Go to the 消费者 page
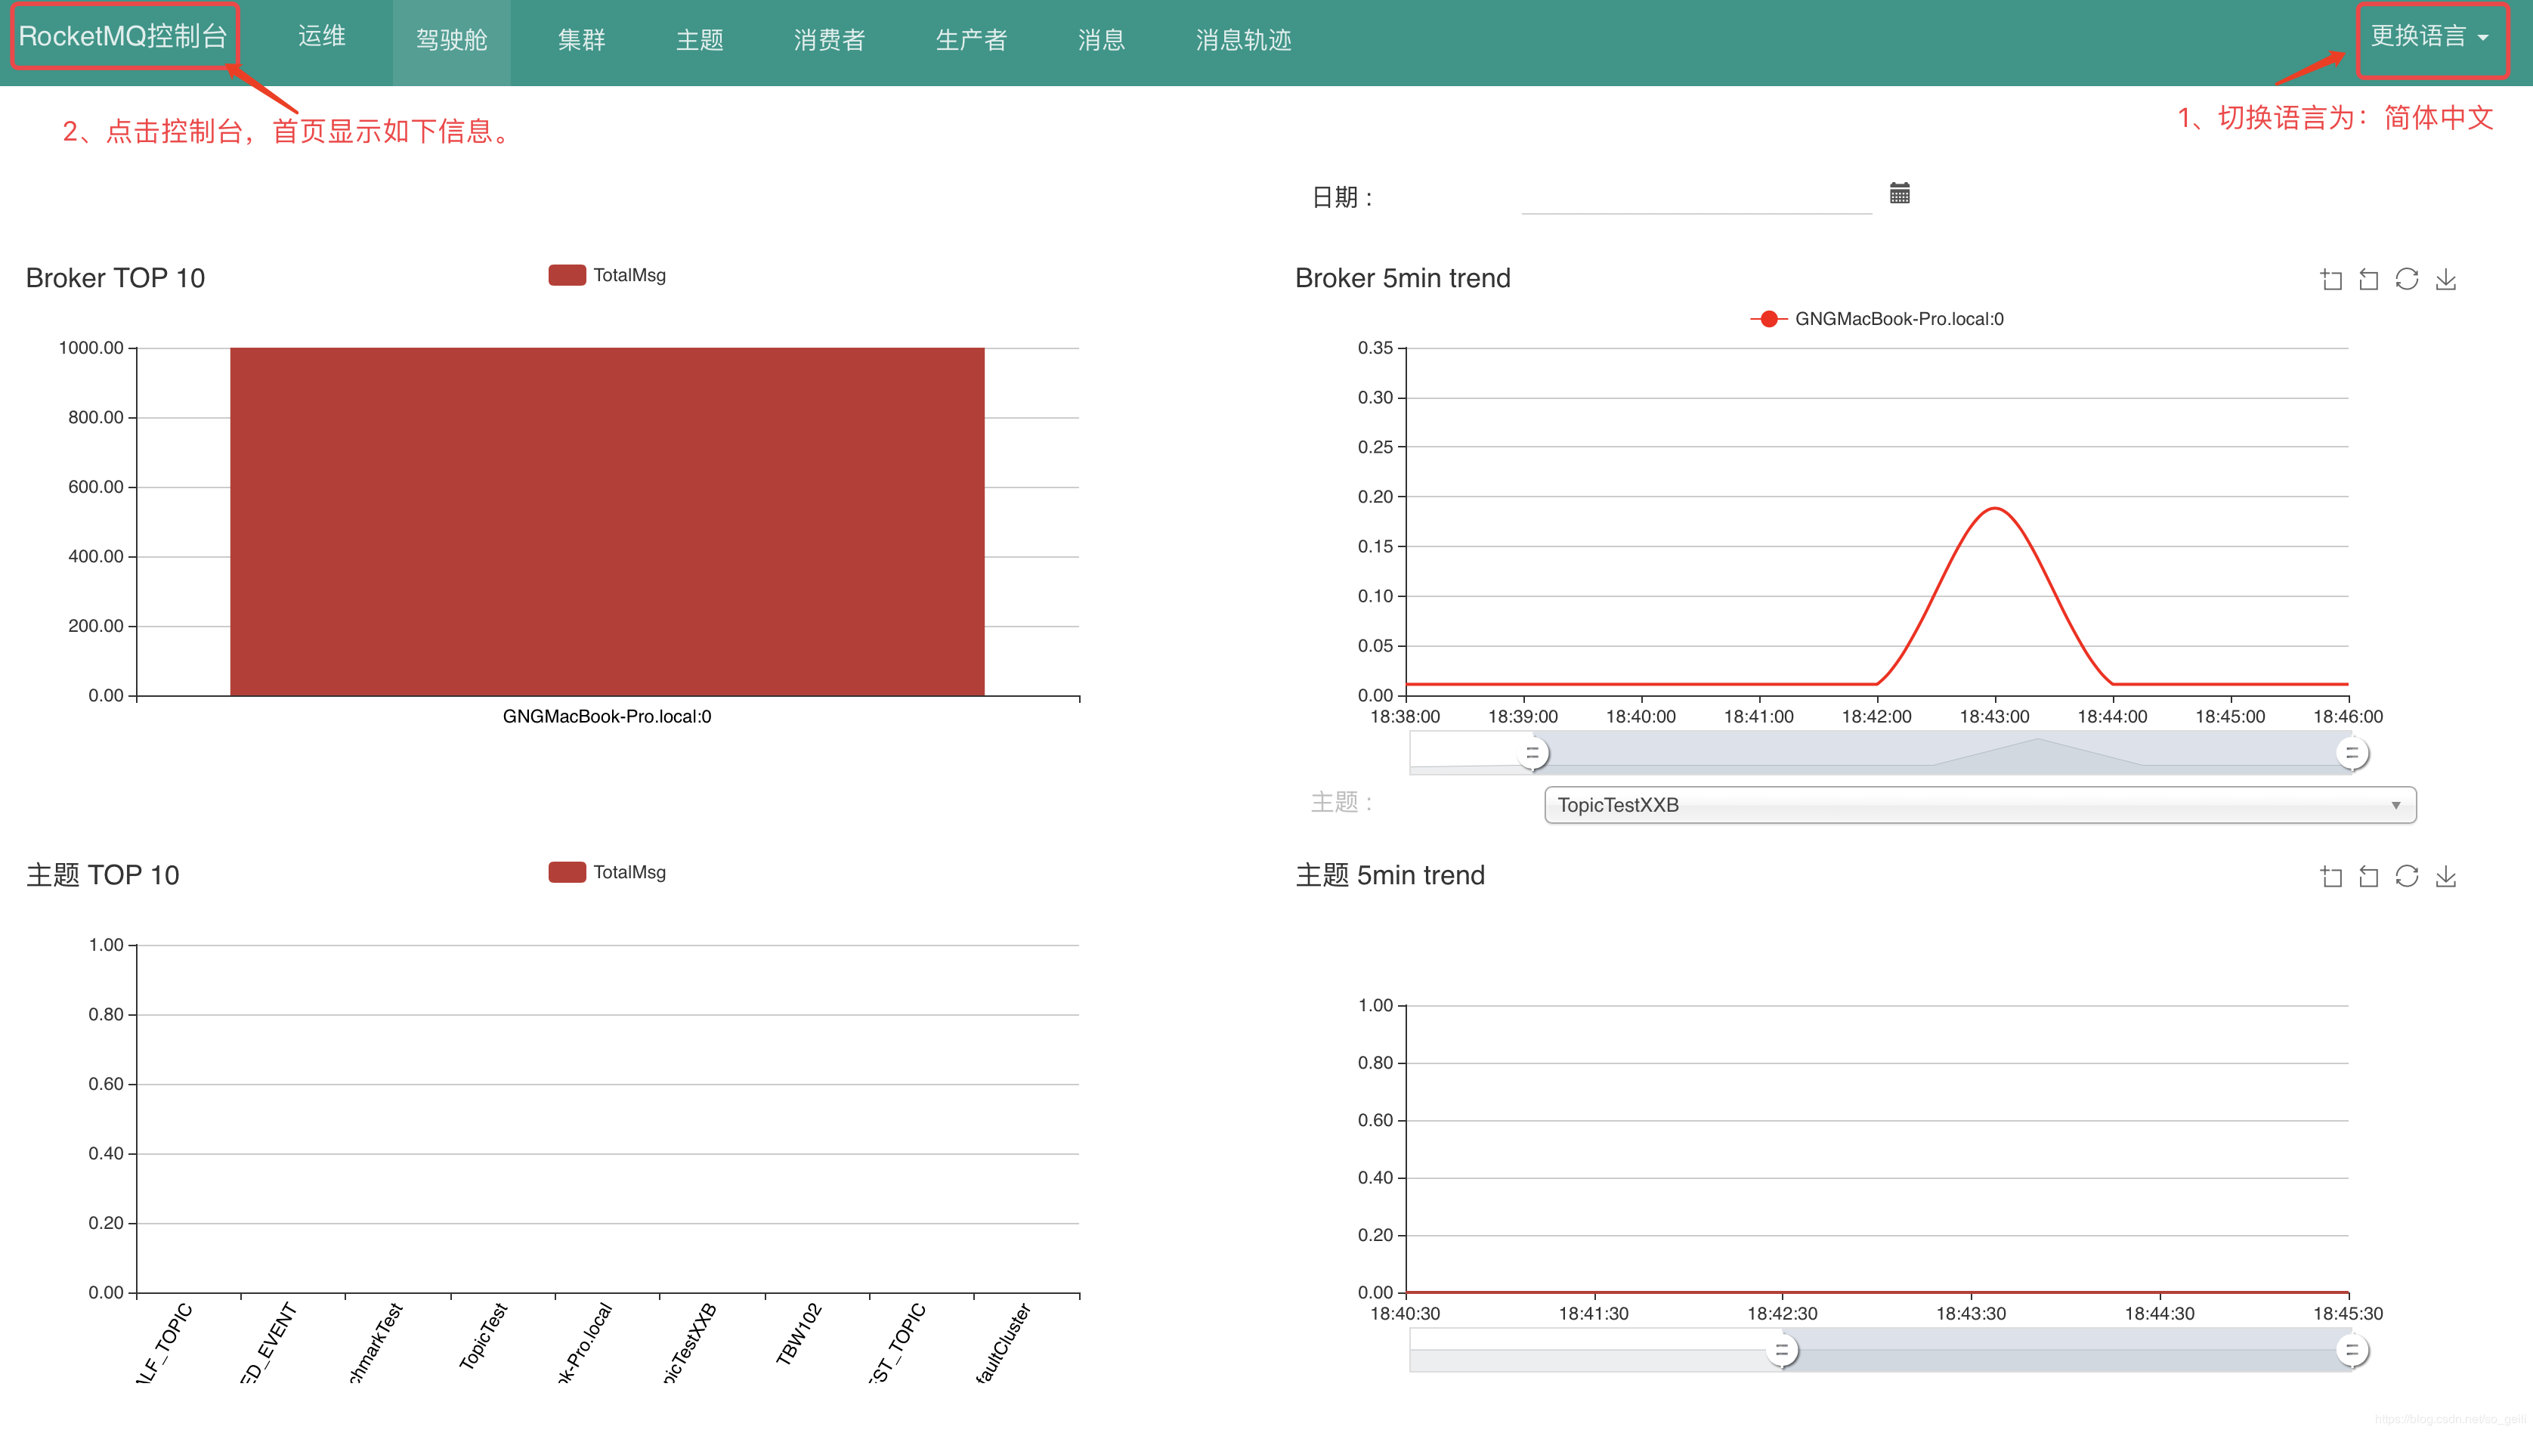Viewport: 2533px width, 1433px height. point(830,40)
